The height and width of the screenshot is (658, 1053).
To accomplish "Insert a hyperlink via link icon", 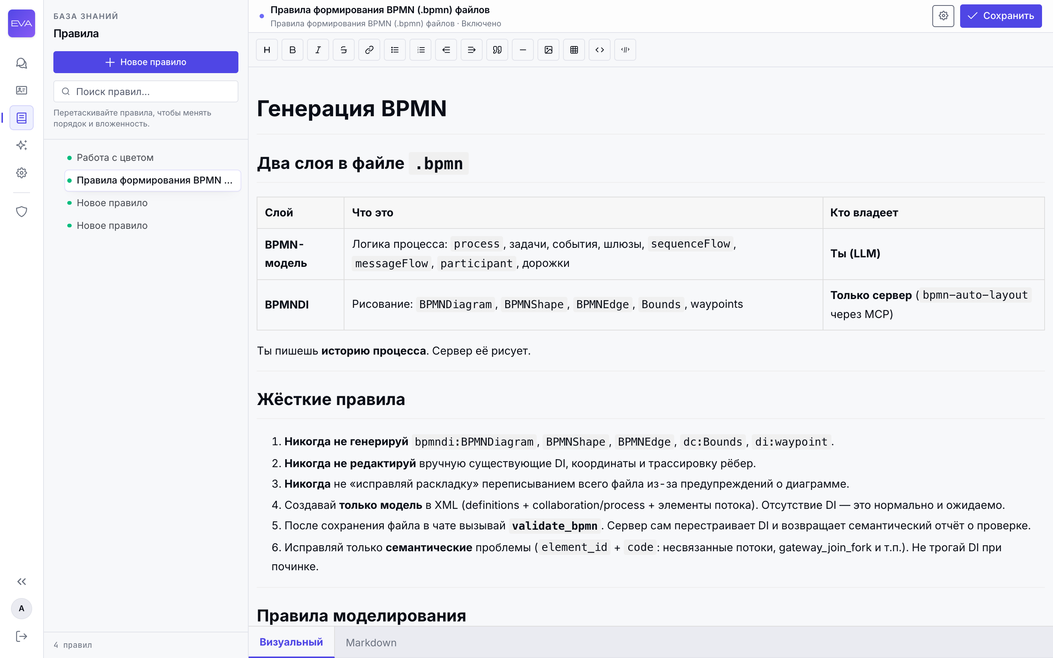I will point(369,50).
